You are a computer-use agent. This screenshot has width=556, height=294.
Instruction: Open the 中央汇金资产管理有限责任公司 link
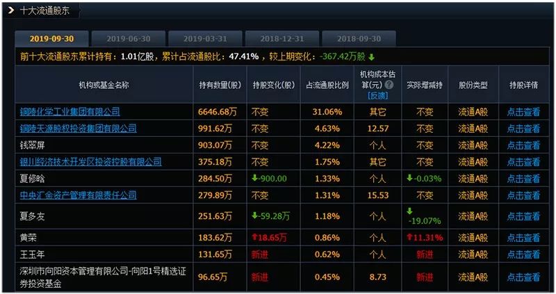tap(78, 195)
